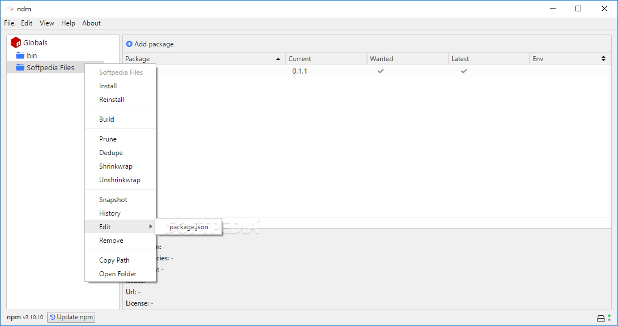The width and height of the screenshot is (618, 326).
Task: Click the Wanted column header
Action: (x=407, y=59)
